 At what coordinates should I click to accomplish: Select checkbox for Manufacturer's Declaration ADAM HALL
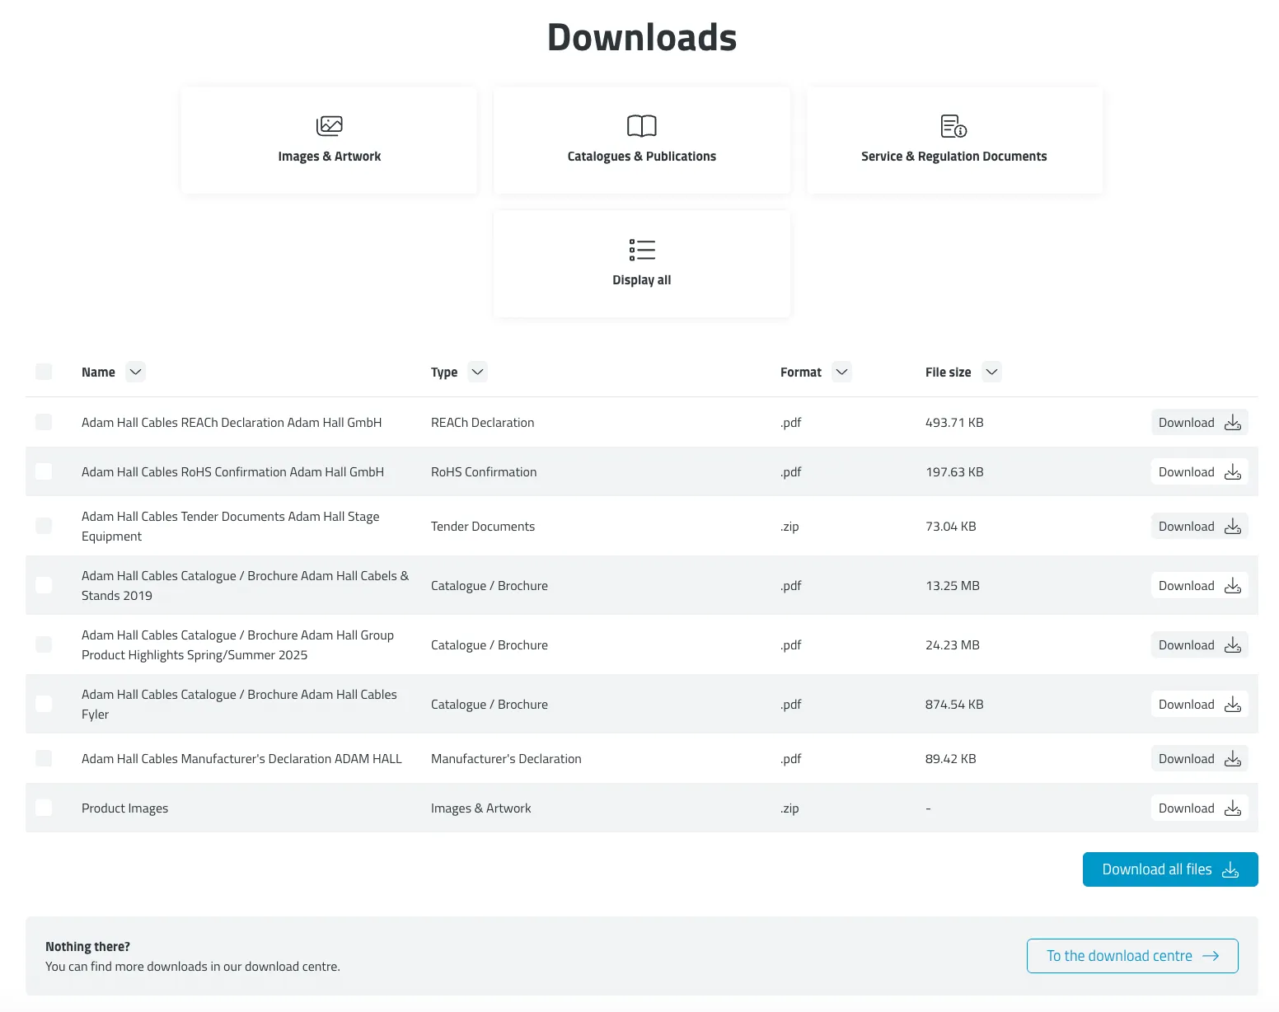(44, 758)
